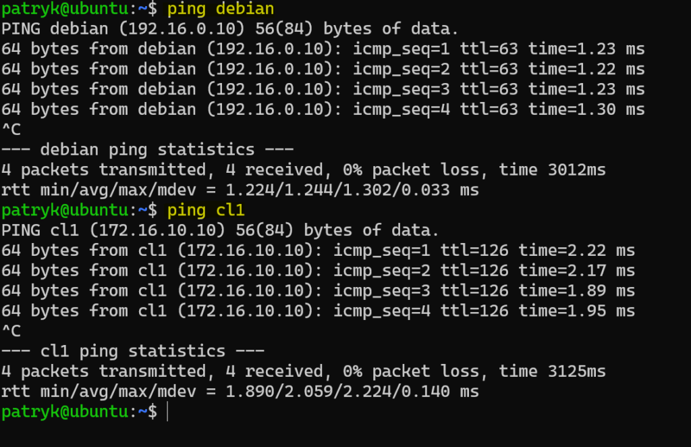Image resolution: width=691 pixels, height=447 pixels.
Task: Click the 'time=1.22 ms' value
Action: click(586, 69)
